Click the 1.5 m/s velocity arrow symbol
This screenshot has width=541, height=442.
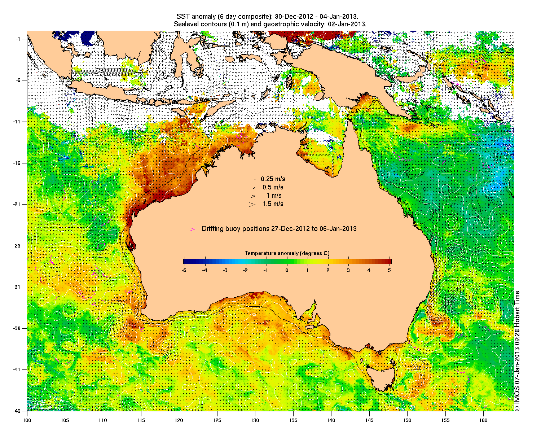tap(252, 204)
